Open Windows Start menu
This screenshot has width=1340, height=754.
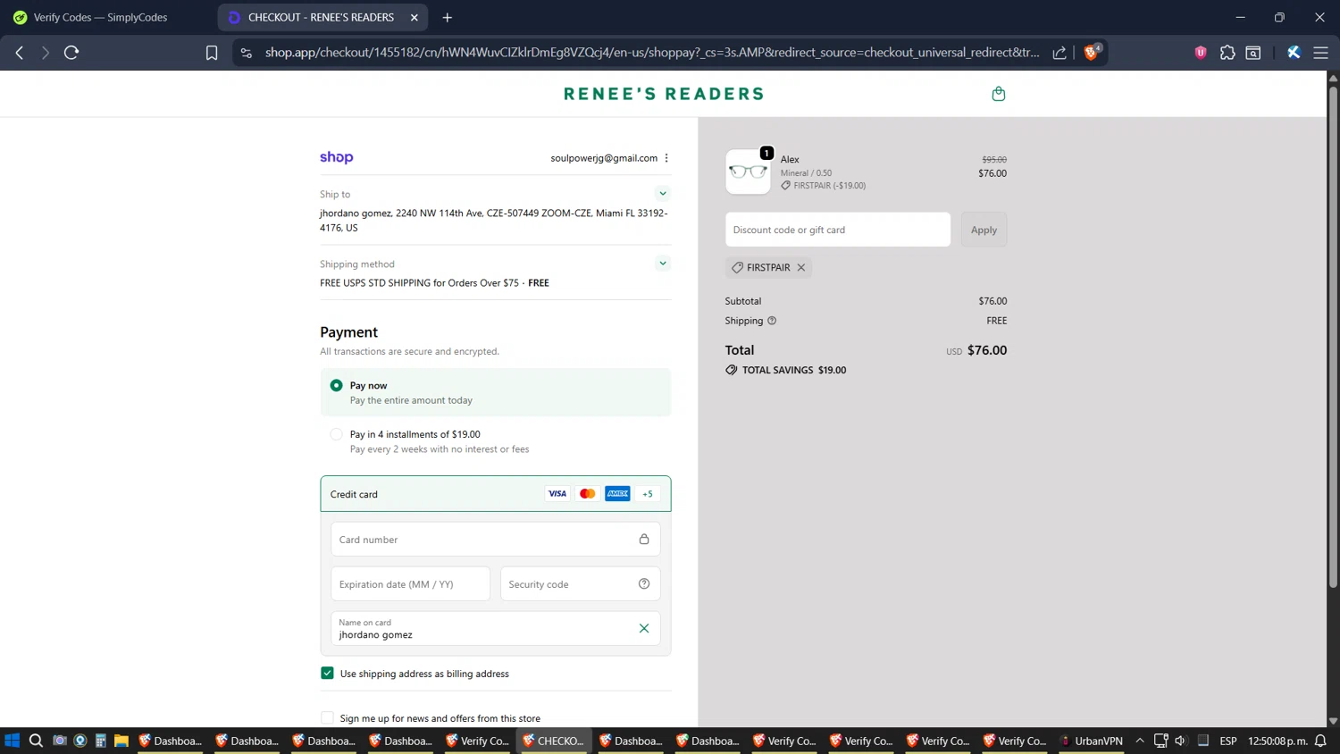12,741
